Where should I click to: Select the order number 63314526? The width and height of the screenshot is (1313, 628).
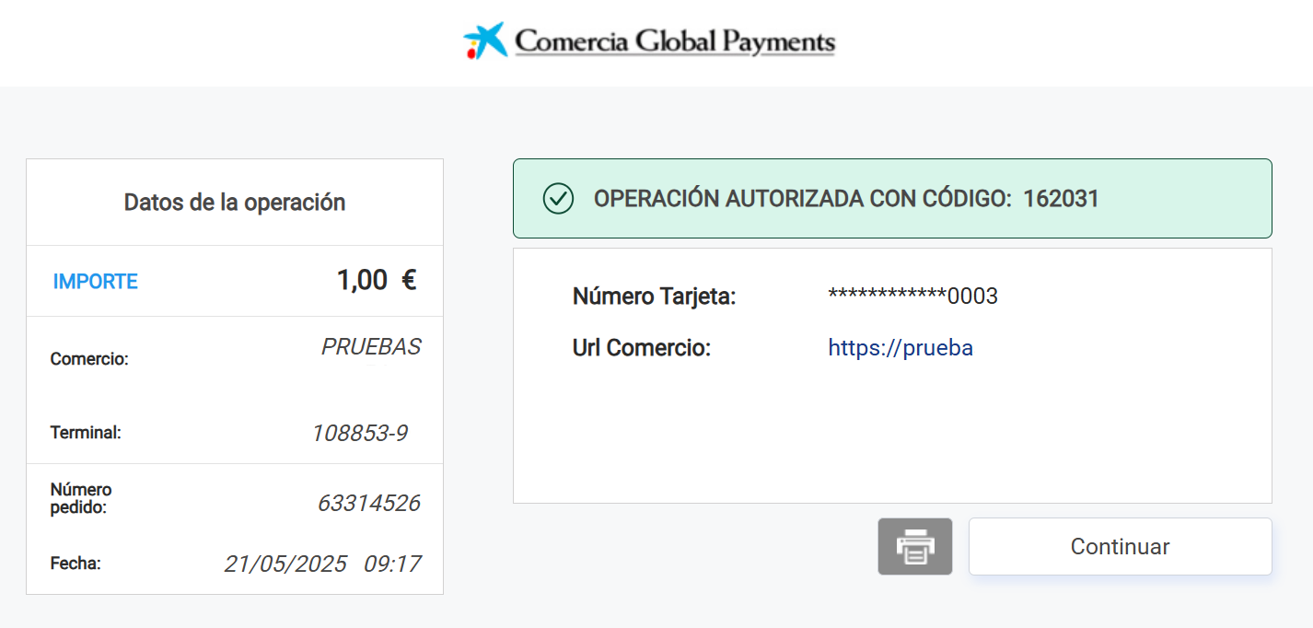click(x=368, y=504)
